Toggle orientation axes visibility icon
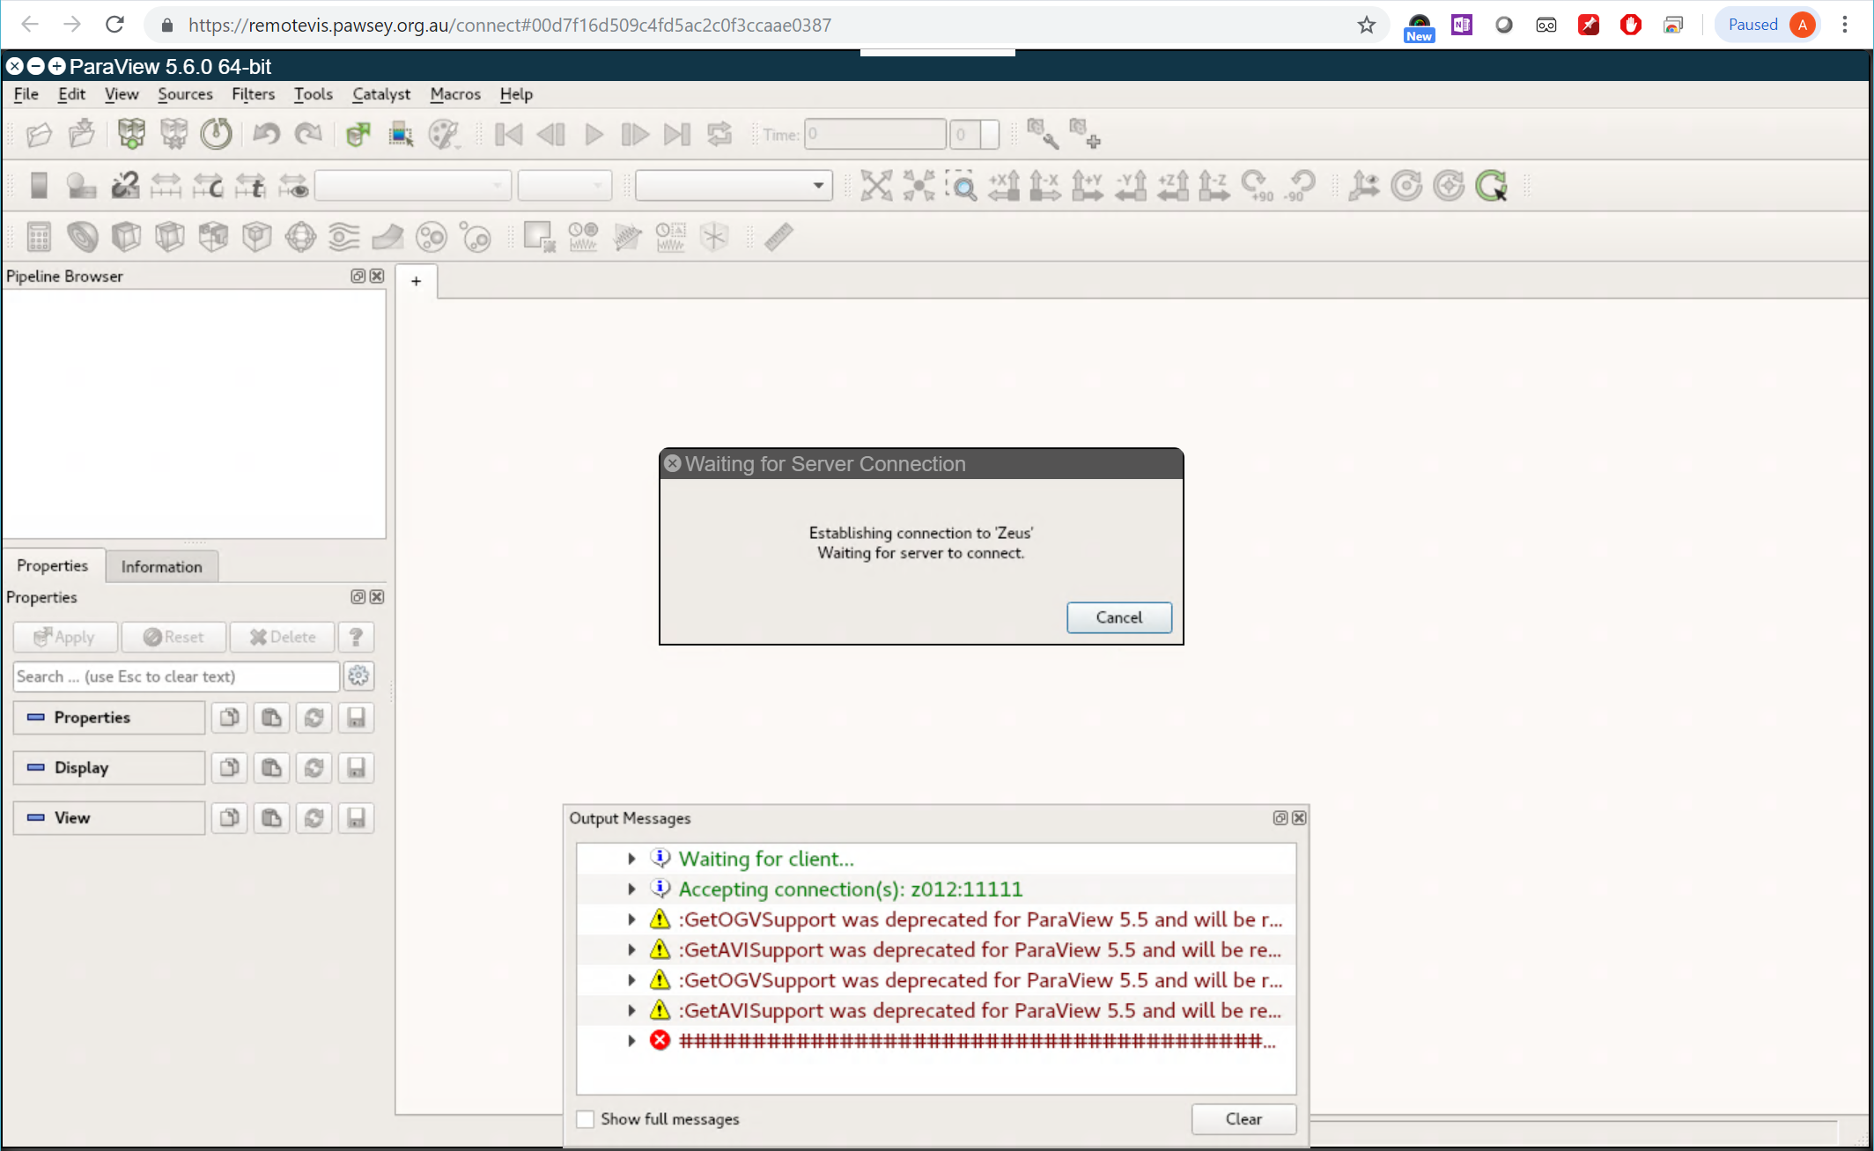The width and height of the screenshot is (1874, 1151). 1363,185
